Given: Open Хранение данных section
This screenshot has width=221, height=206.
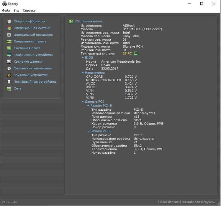Looking at the screenshot, I should coord(28,62).
